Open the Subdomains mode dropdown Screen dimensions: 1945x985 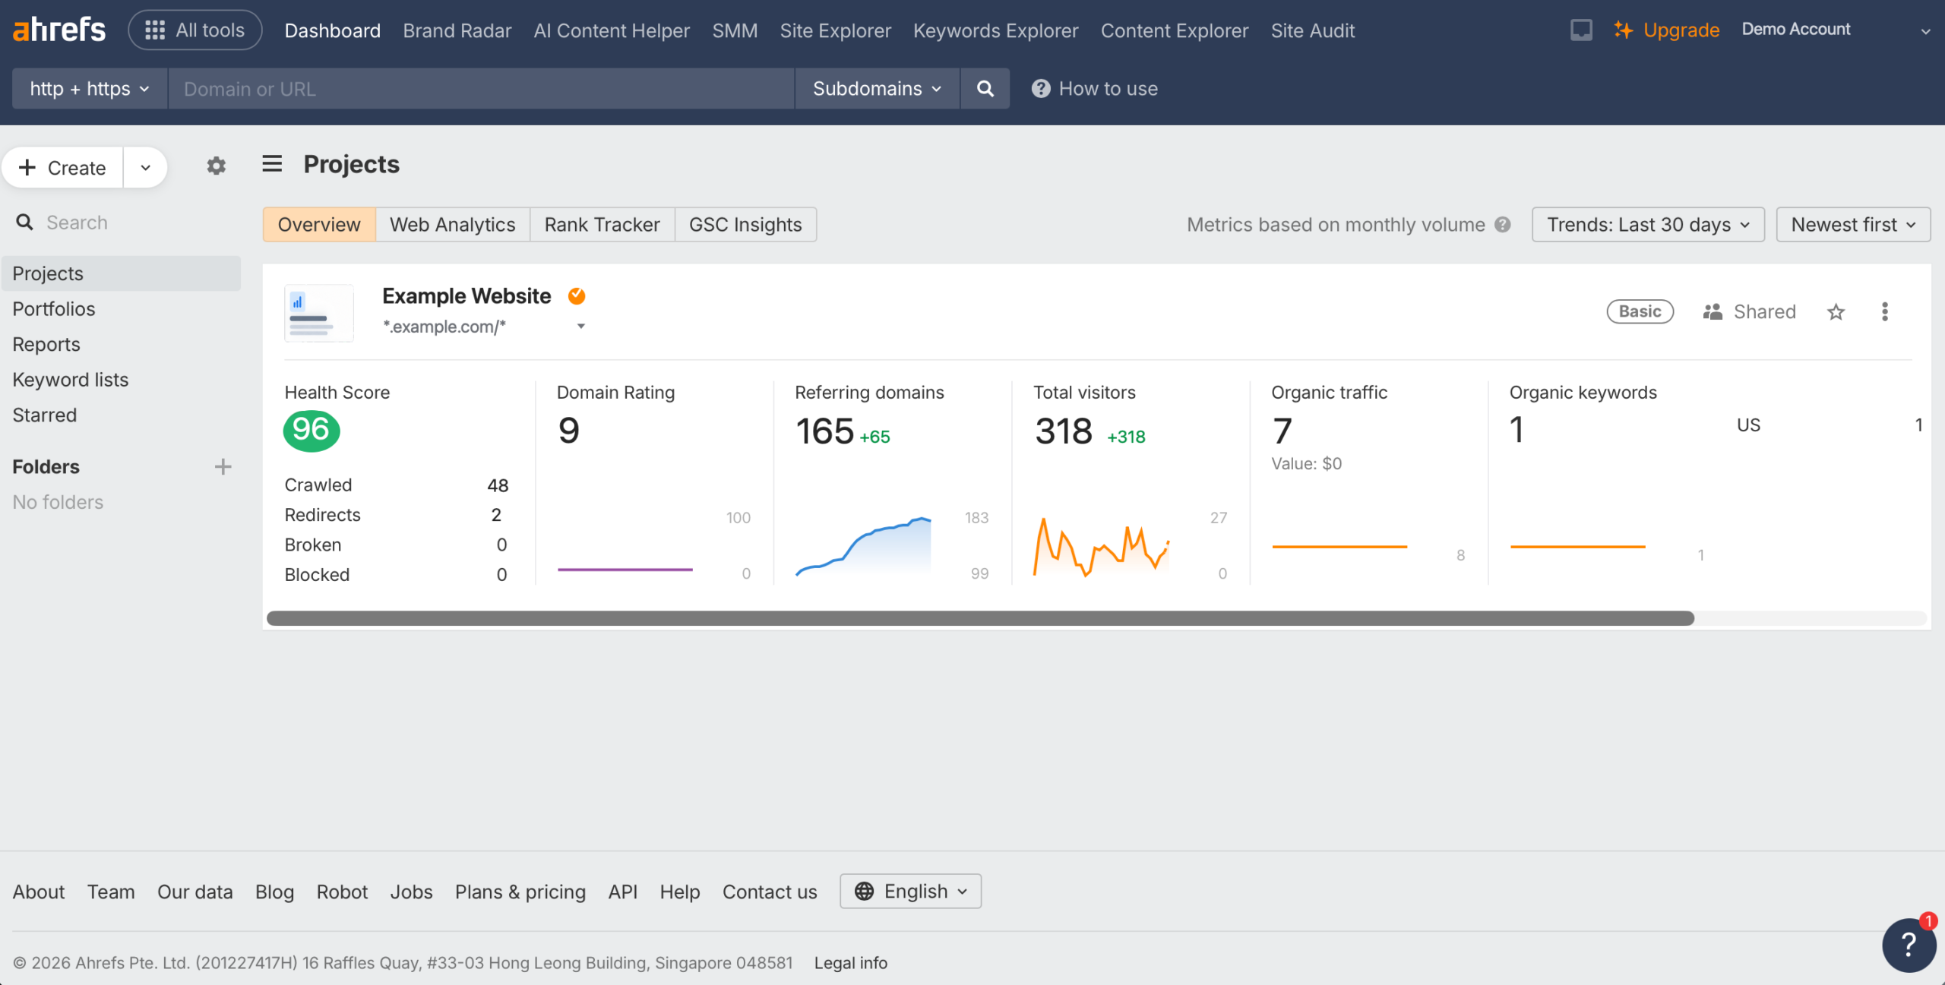pos(878,89)
